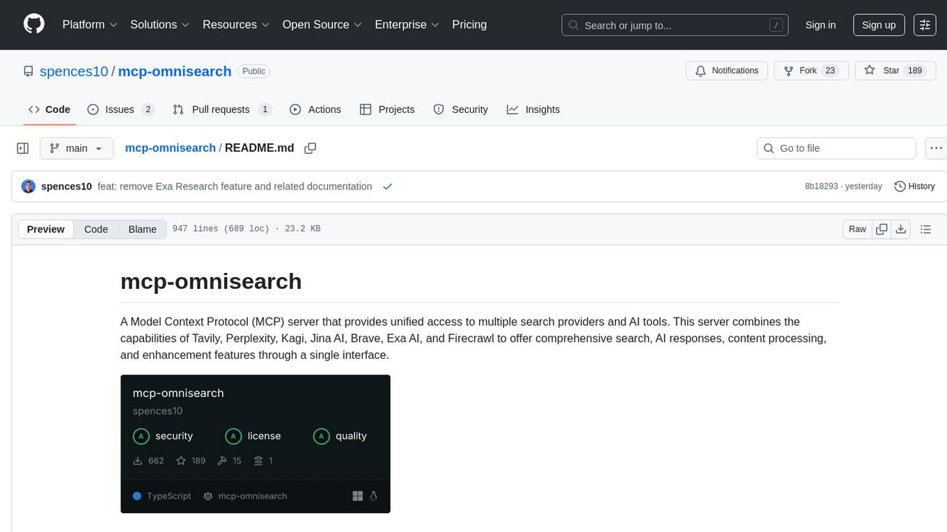
Task: Expand the Resources menu
Action: (236, 24)
